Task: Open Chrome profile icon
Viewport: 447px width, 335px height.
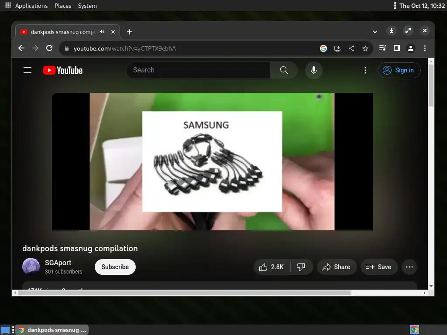Action: point(410,48)
